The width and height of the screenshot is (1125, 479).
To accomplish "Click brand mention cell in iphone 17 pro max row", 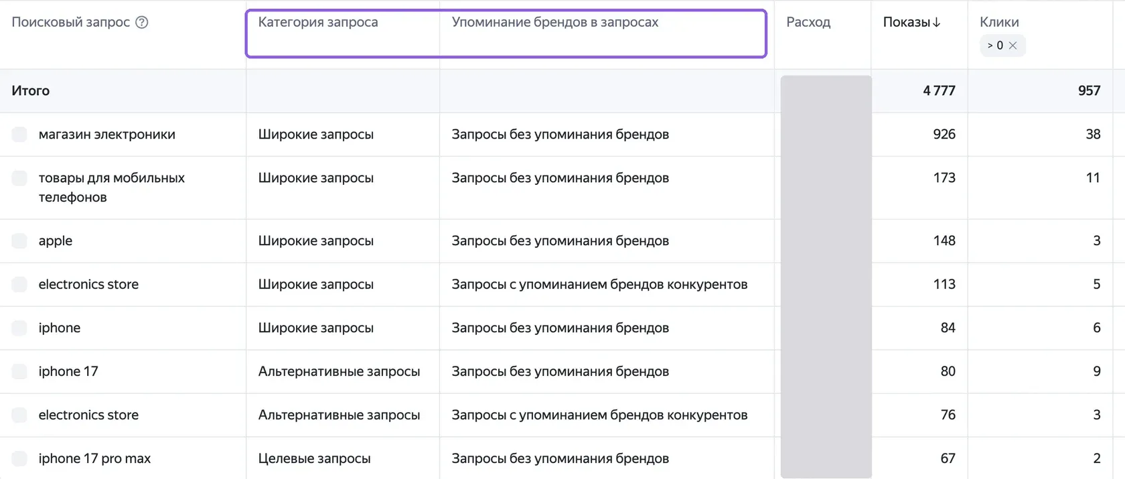I will point(560,458).
